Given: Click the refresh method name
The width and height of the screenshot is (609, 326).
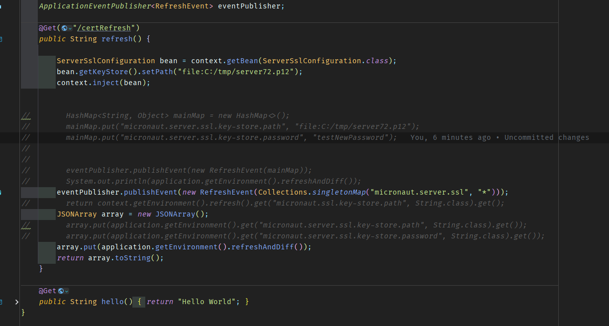Looking at the screenshot, I should click(117, 39).
